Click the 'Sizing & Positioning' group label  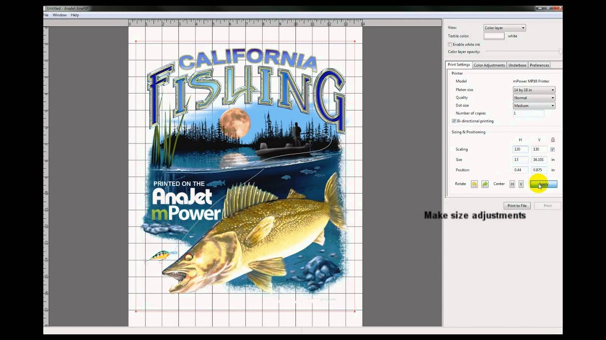pos(468,132)
